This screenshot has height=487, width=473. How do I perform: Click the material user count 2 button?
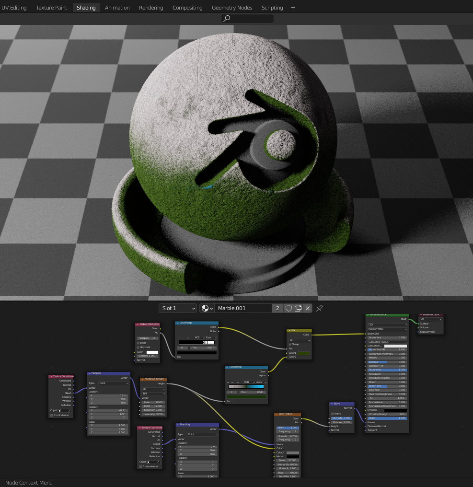(277, 308)
